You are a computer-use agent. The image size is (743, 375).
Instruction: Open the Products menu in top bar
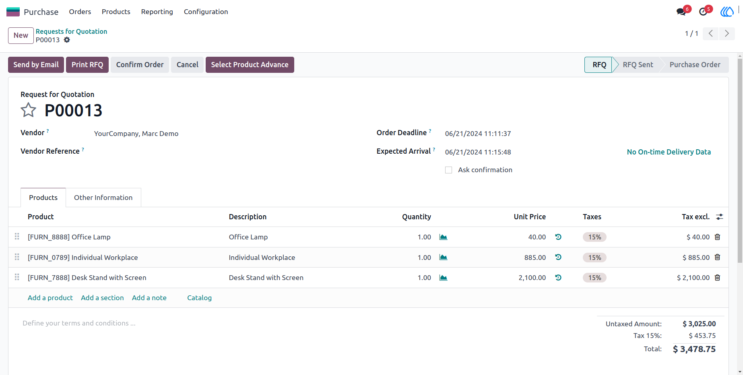pyautogui.click(x=116, y=12)
